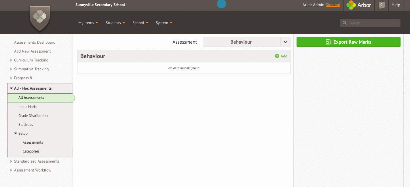Select the Behaviour assessment combo box
This screenshot has width=410, height=187.
pyautogui.click(x=246, y=42)
